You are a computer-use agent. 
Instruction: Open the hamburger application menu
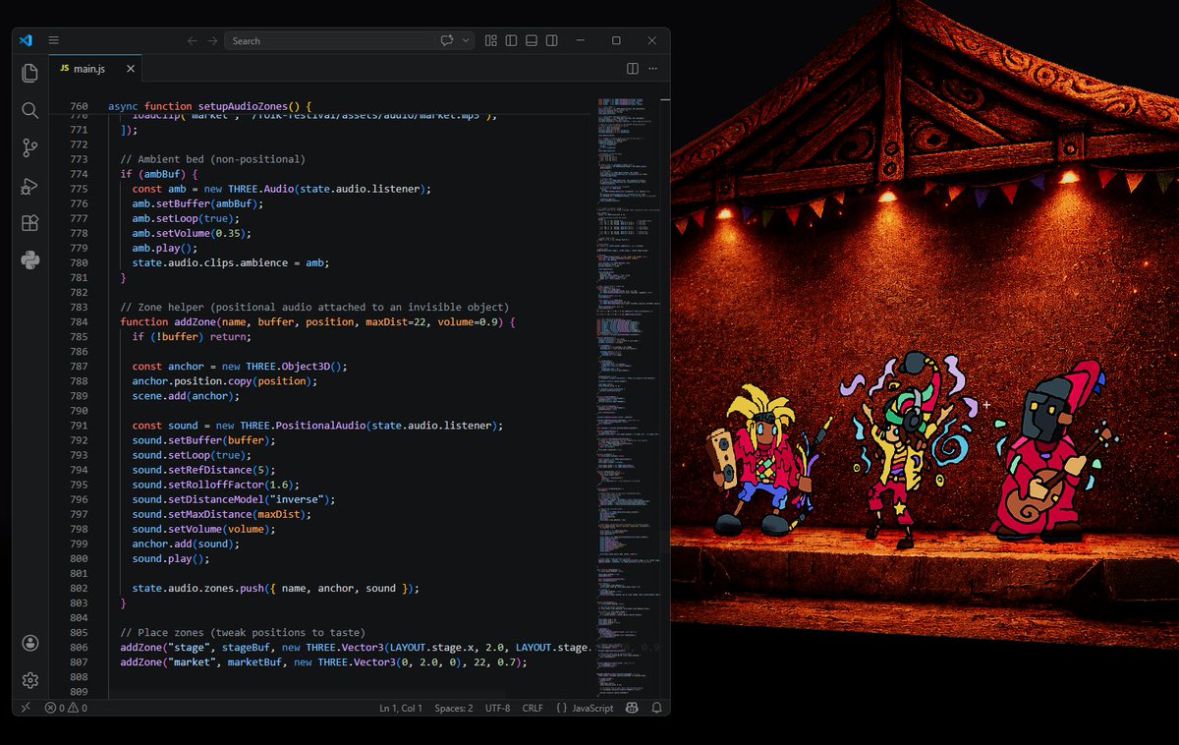(53, 40)
